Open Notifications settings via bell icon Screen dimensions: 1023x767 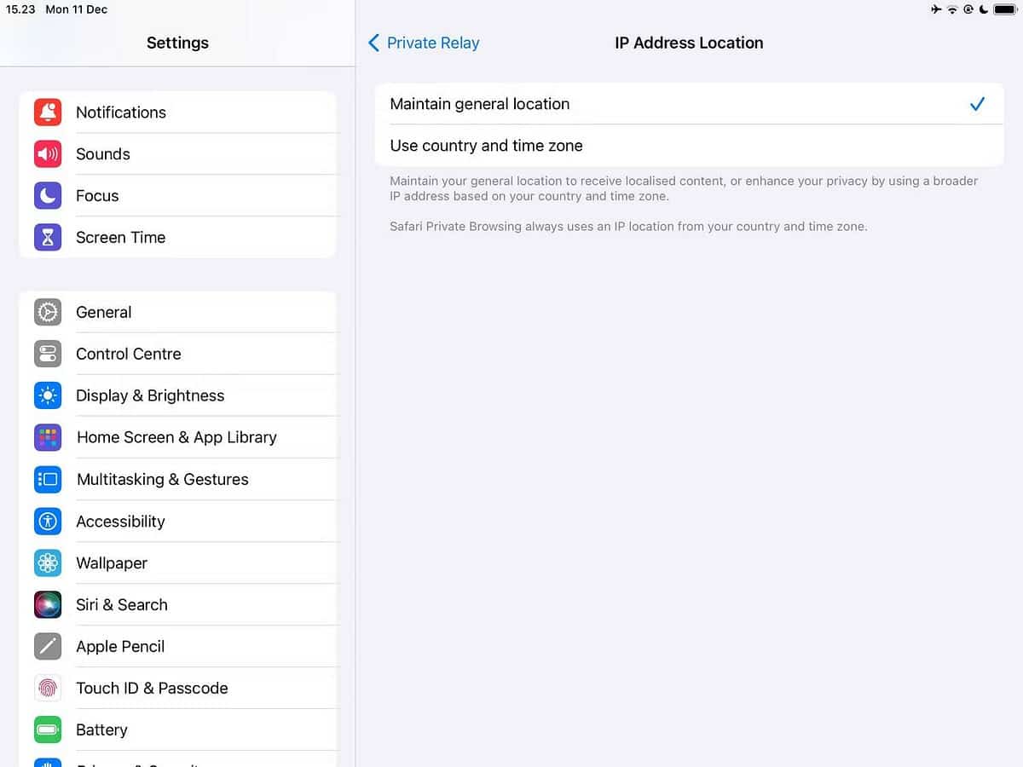point(47,112)
